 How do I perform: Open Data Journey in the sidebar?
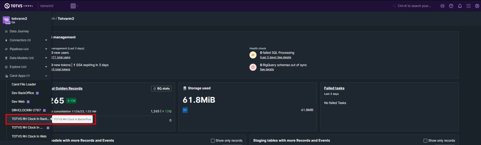19,31
